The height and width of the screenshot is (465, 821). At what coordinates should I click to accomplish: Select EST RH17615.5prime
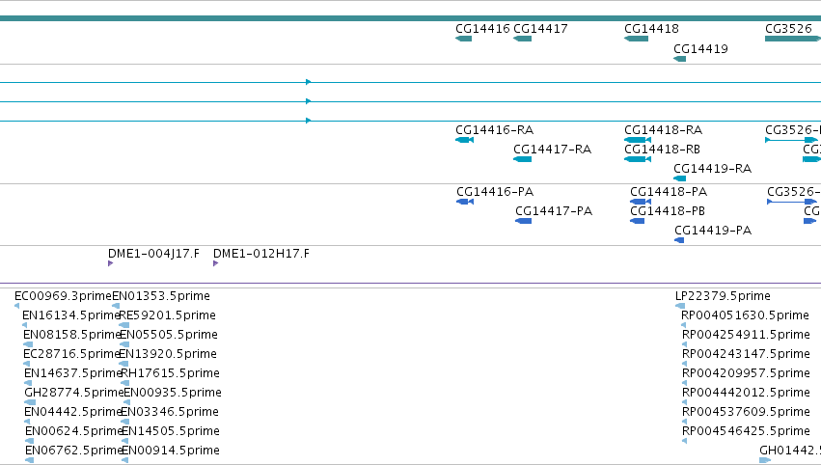(x=170, y=374)
